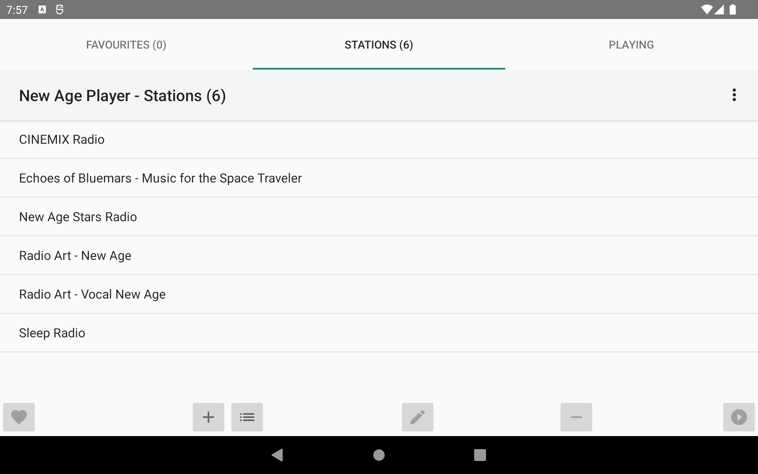
Task: Click the remove minus icon
Action: 576,417
